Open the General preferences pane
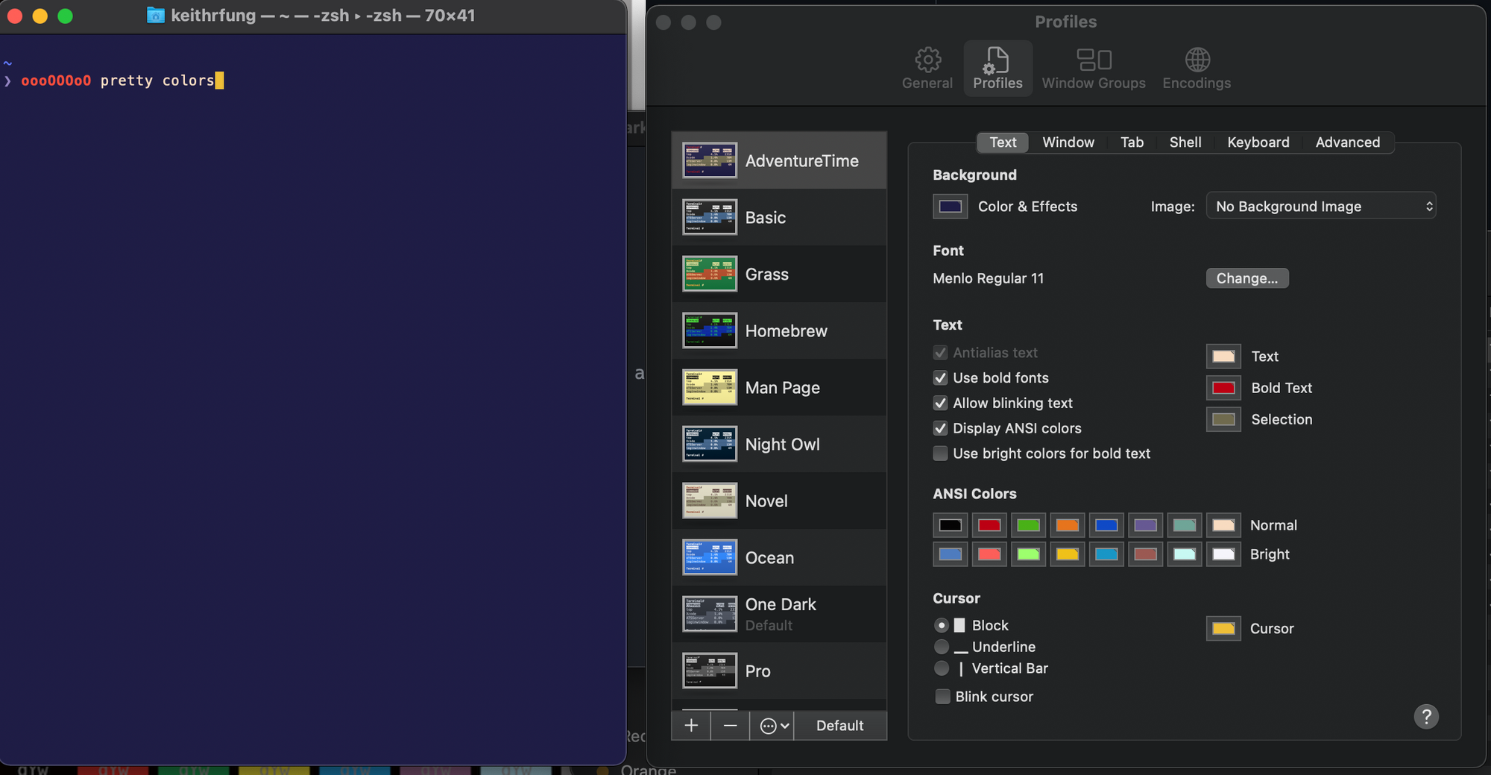This screenshot has height=775, width=1491. point(927,68)
